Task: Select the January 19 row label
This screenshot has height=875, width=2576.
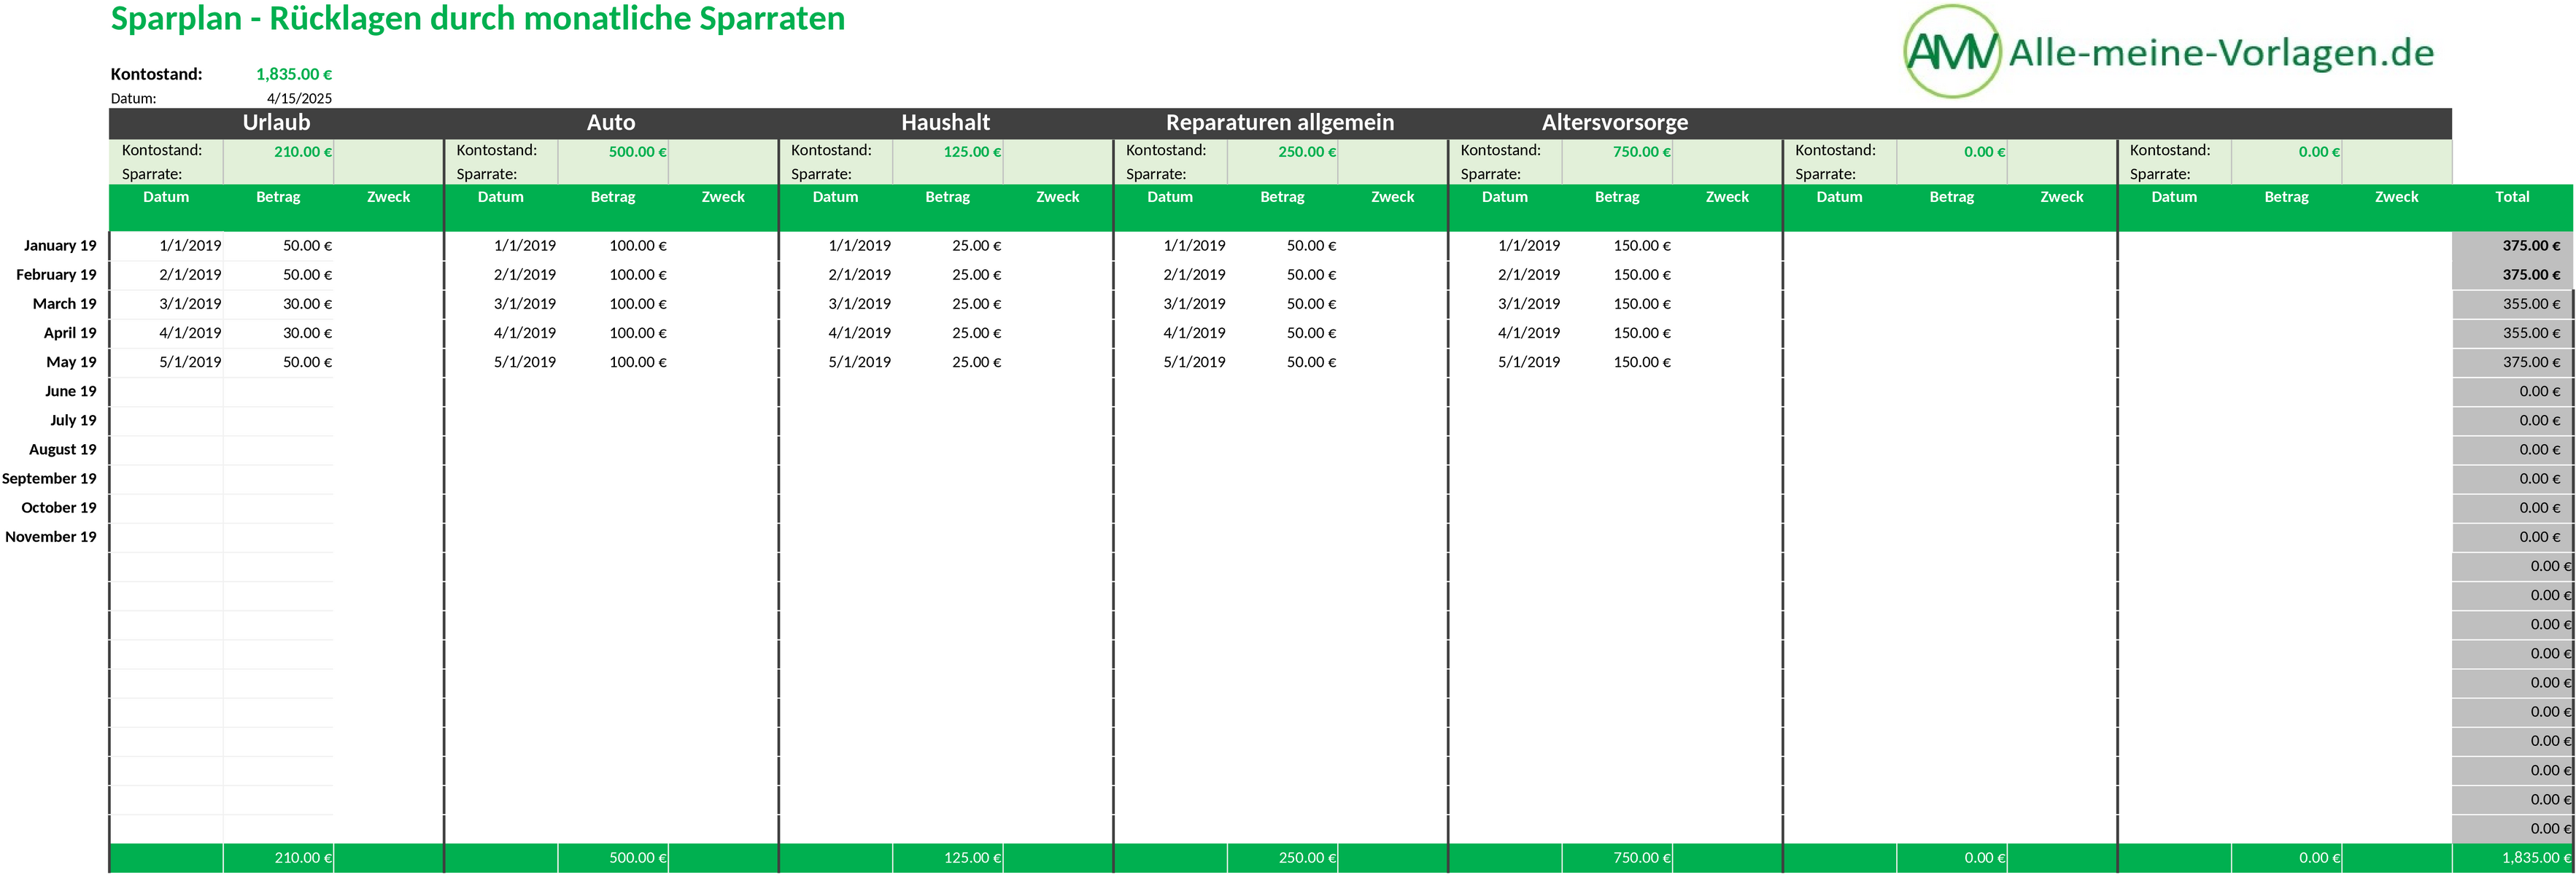Action: click(x=60, y=246)
